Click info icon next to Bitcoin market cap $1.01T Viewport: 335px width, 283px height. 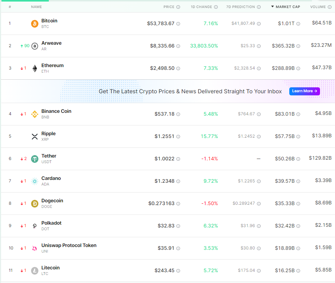(x=298, y=24)
